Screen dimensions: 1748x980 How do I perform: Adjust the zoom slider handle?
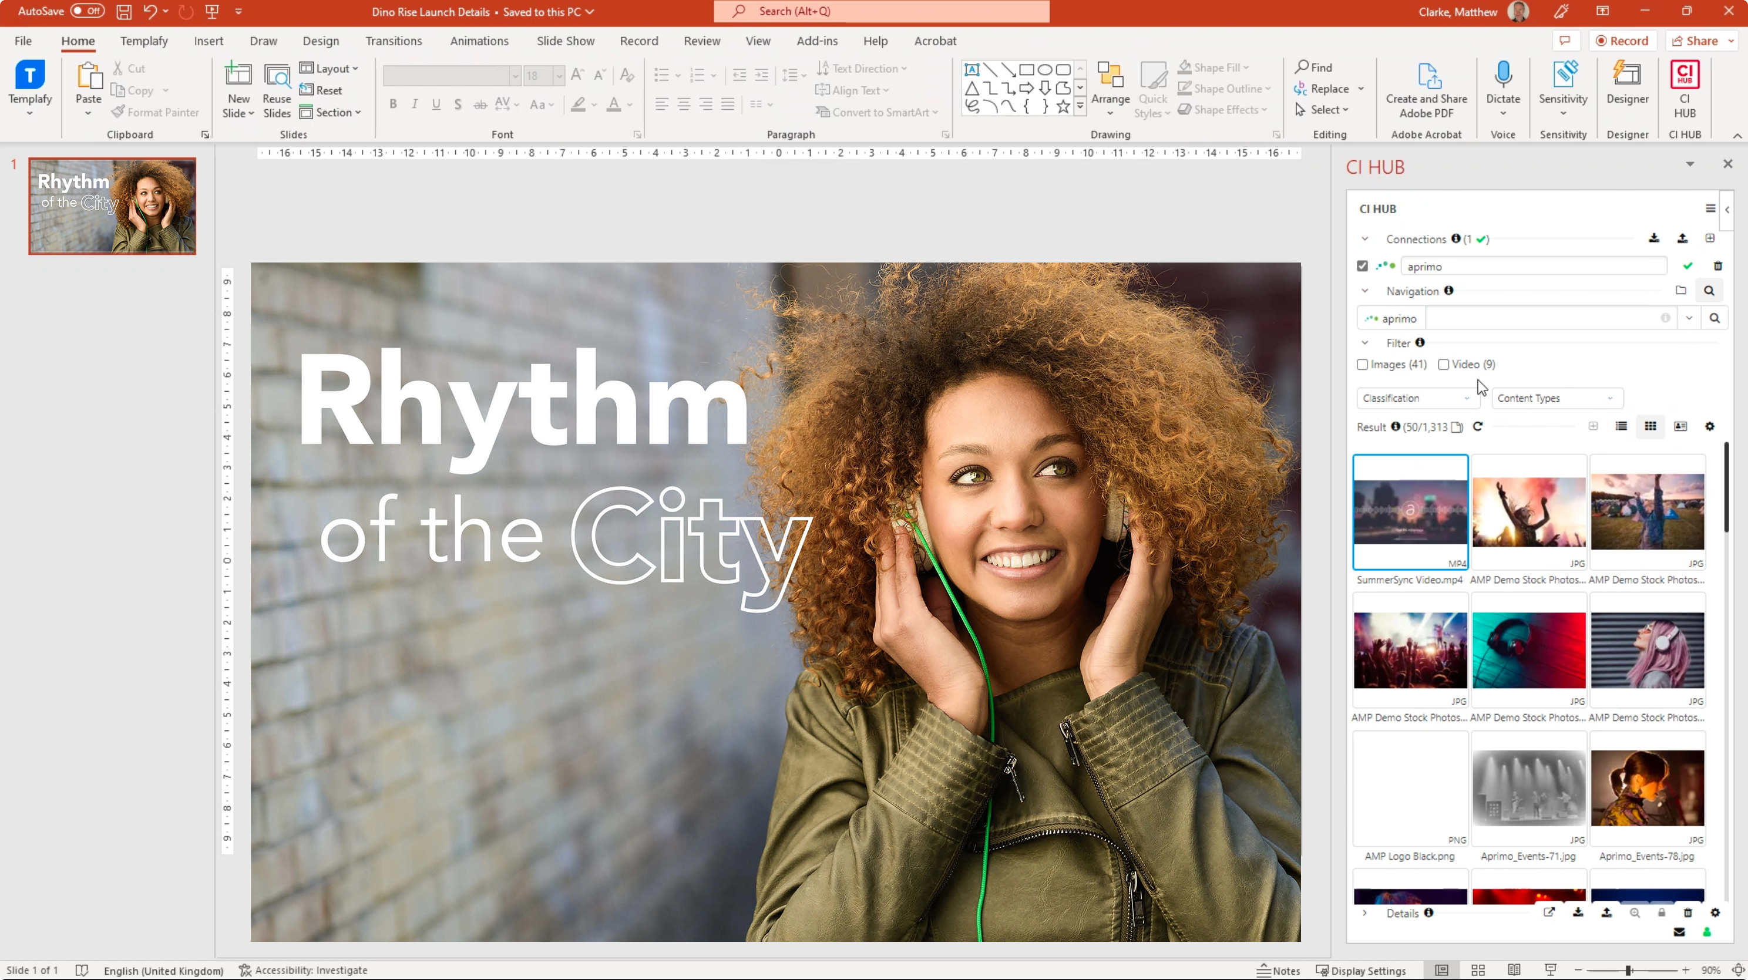pos(1629,971)
